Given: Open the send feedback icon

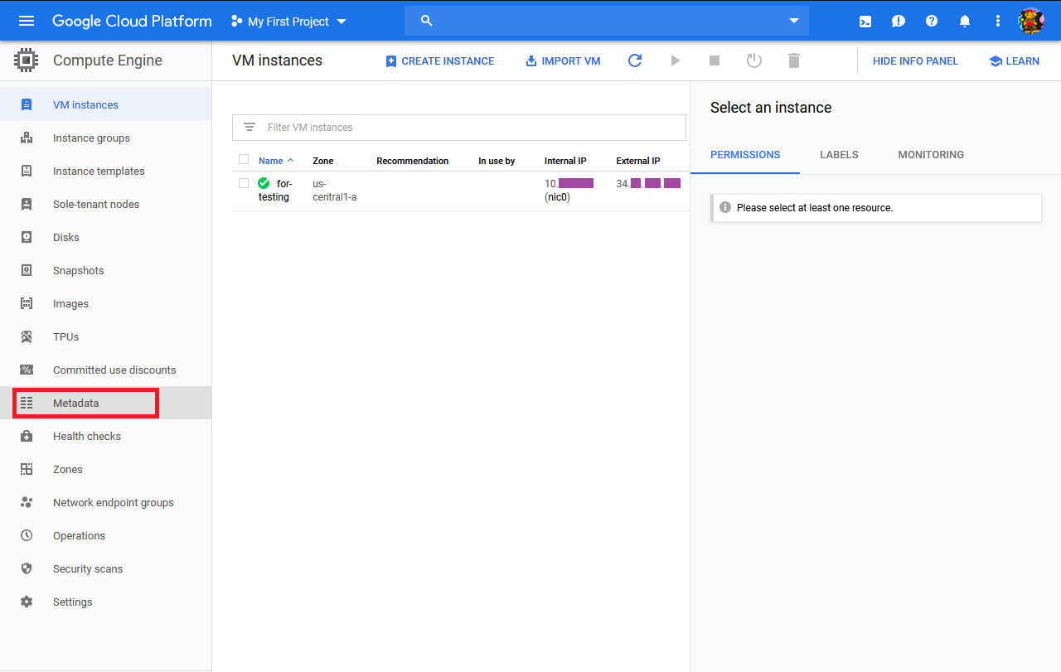Looking at the screenshot, I should pos(899,22).
